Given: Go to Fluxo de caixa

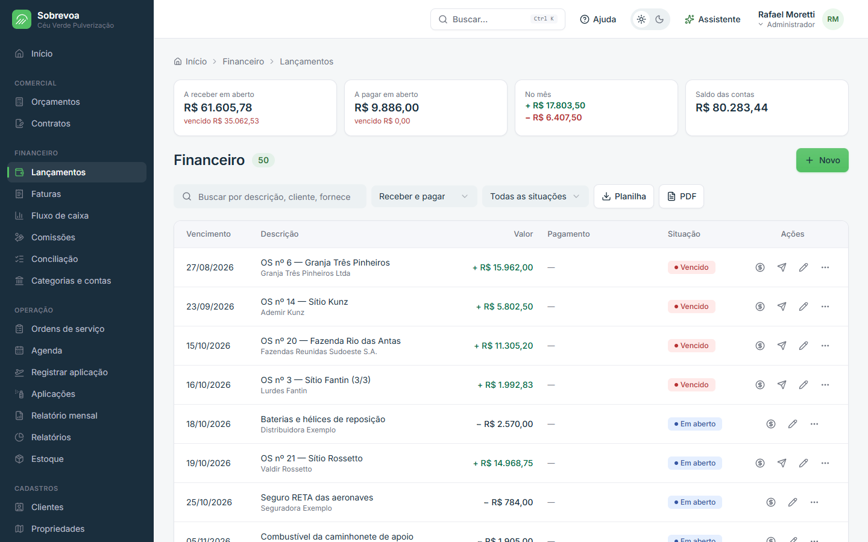Looking at the screenshot, I should click(77, 216).
